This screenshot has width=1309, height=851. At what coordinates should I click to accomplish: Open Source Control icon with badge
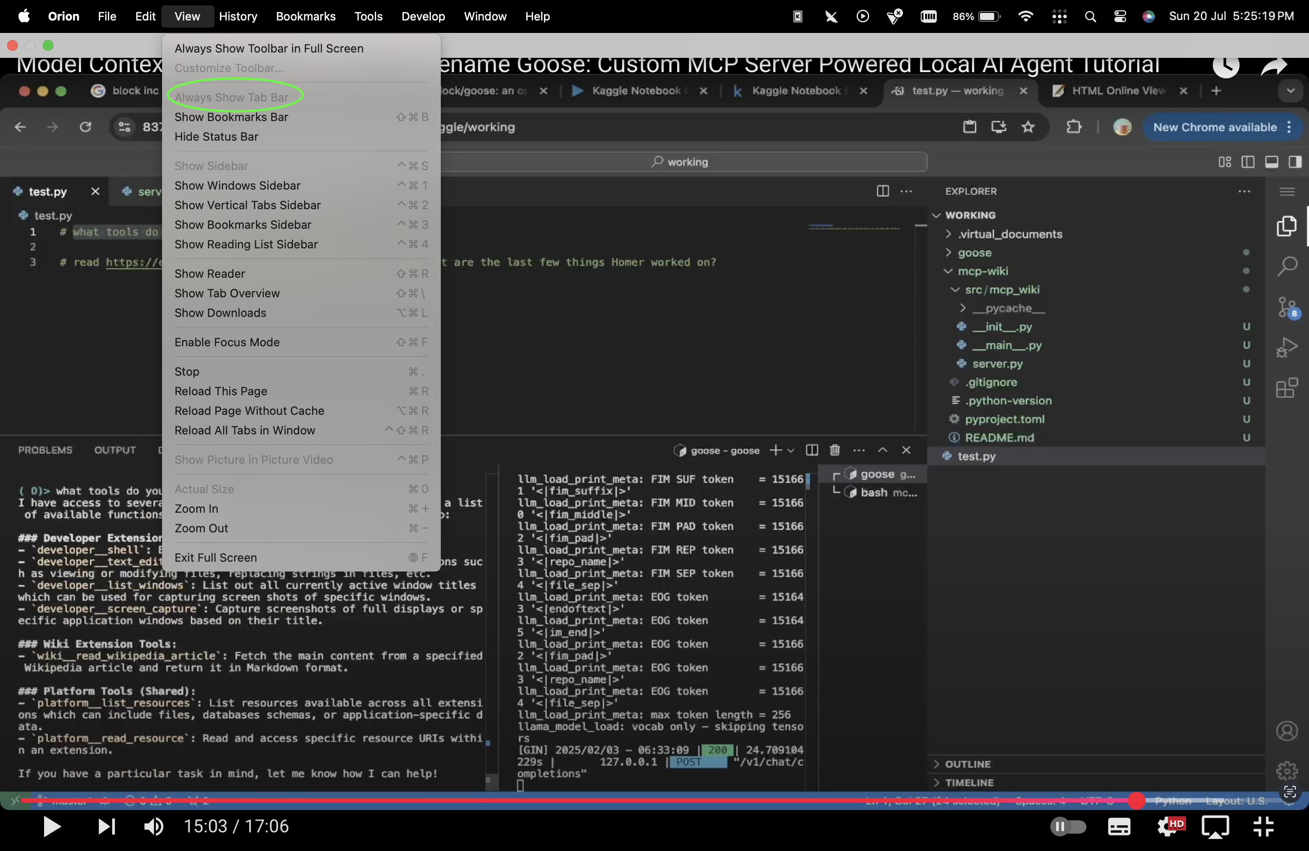[1286, 307]
